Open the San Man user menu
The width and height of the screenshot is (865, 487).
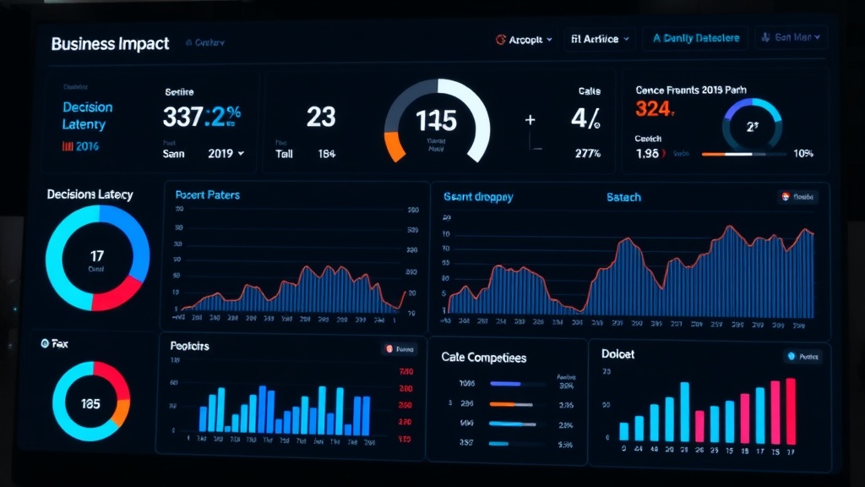coord(792,38)
